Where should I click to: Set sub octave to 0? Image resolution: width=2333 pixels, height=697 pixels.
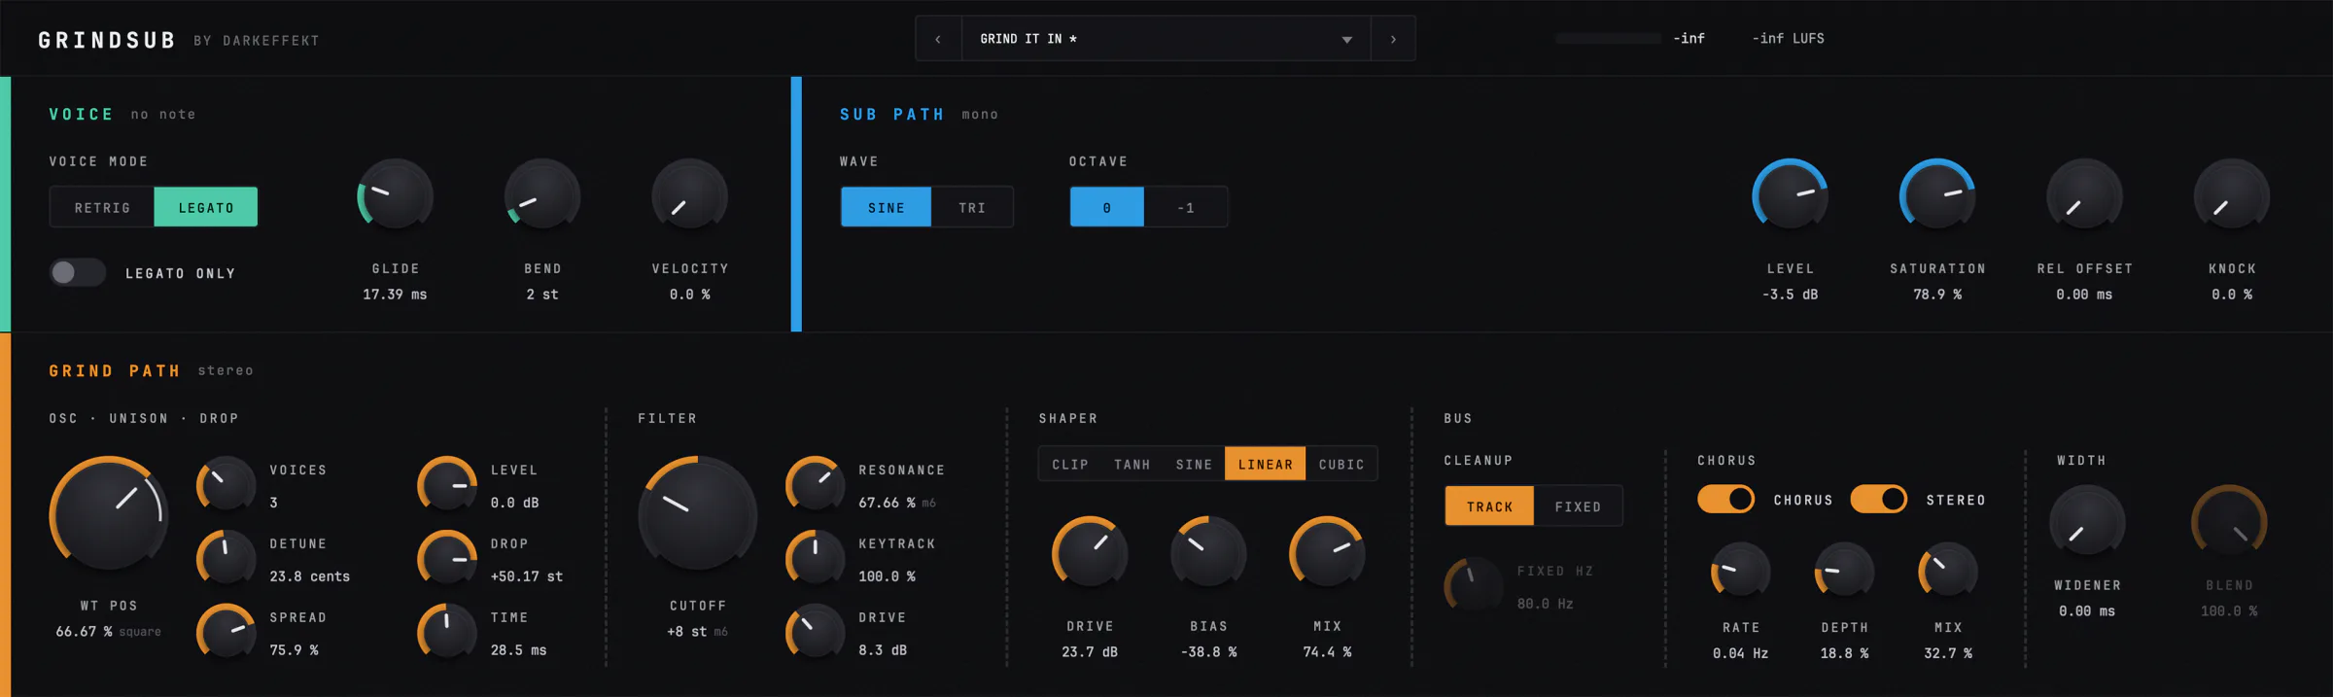pyautogui.click(x=1106, y=207)
